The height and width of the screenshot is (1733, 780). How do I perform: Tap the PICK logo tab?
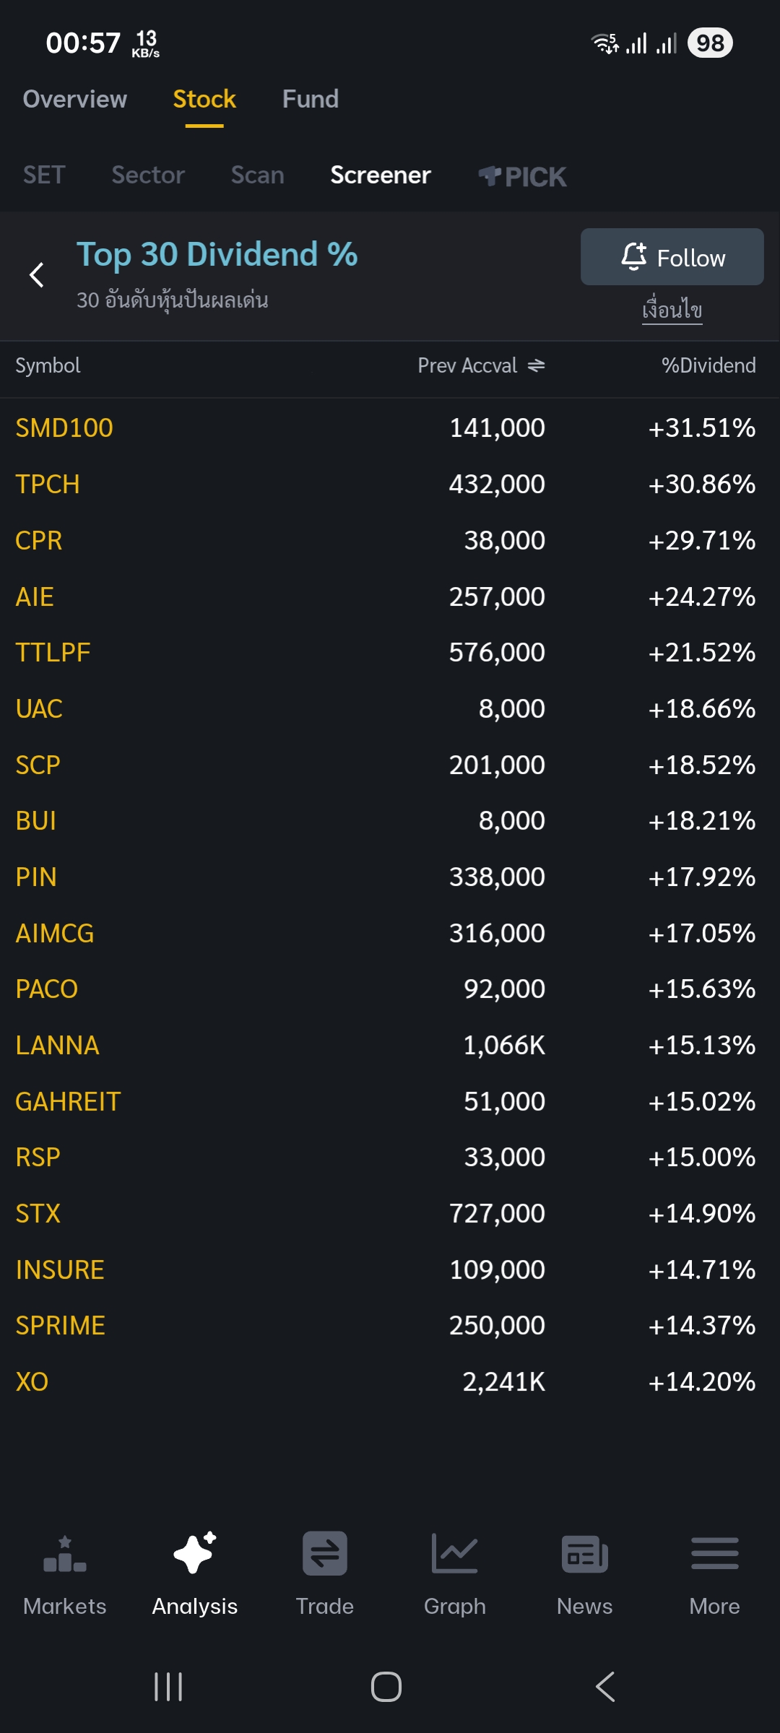(x=522, y=176)
